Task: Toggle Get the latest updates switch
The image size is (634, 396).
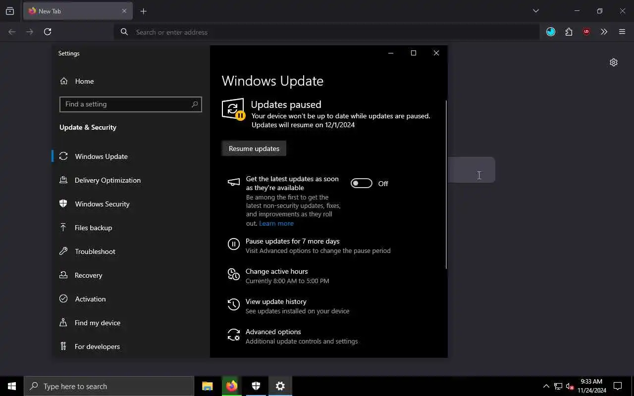Action: click(361, 184)
